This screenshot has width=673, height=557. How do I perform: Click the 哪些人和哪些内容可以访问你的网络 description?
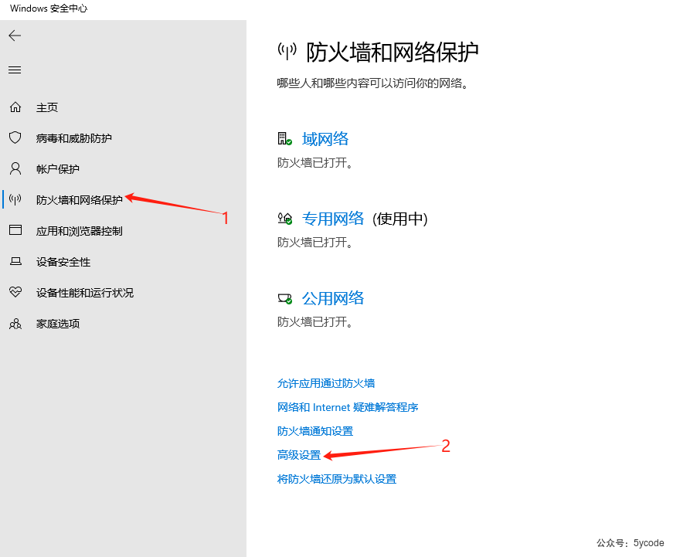(x=372, y=83)
